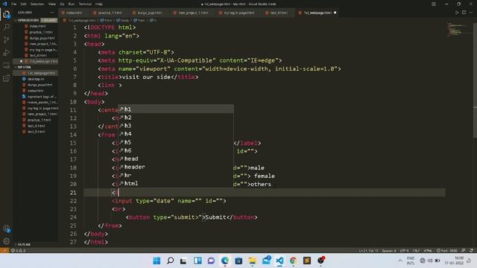Open the Selection menu
The image size is (477, 268).
(x=37, y=4)
